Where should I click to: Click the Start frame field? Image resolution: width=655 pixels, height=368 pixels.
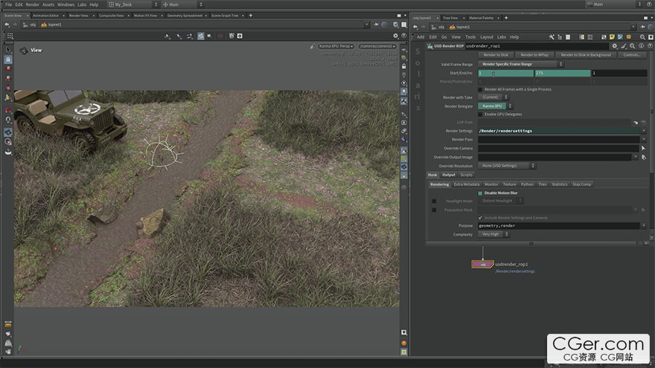(x=505, y=73)
